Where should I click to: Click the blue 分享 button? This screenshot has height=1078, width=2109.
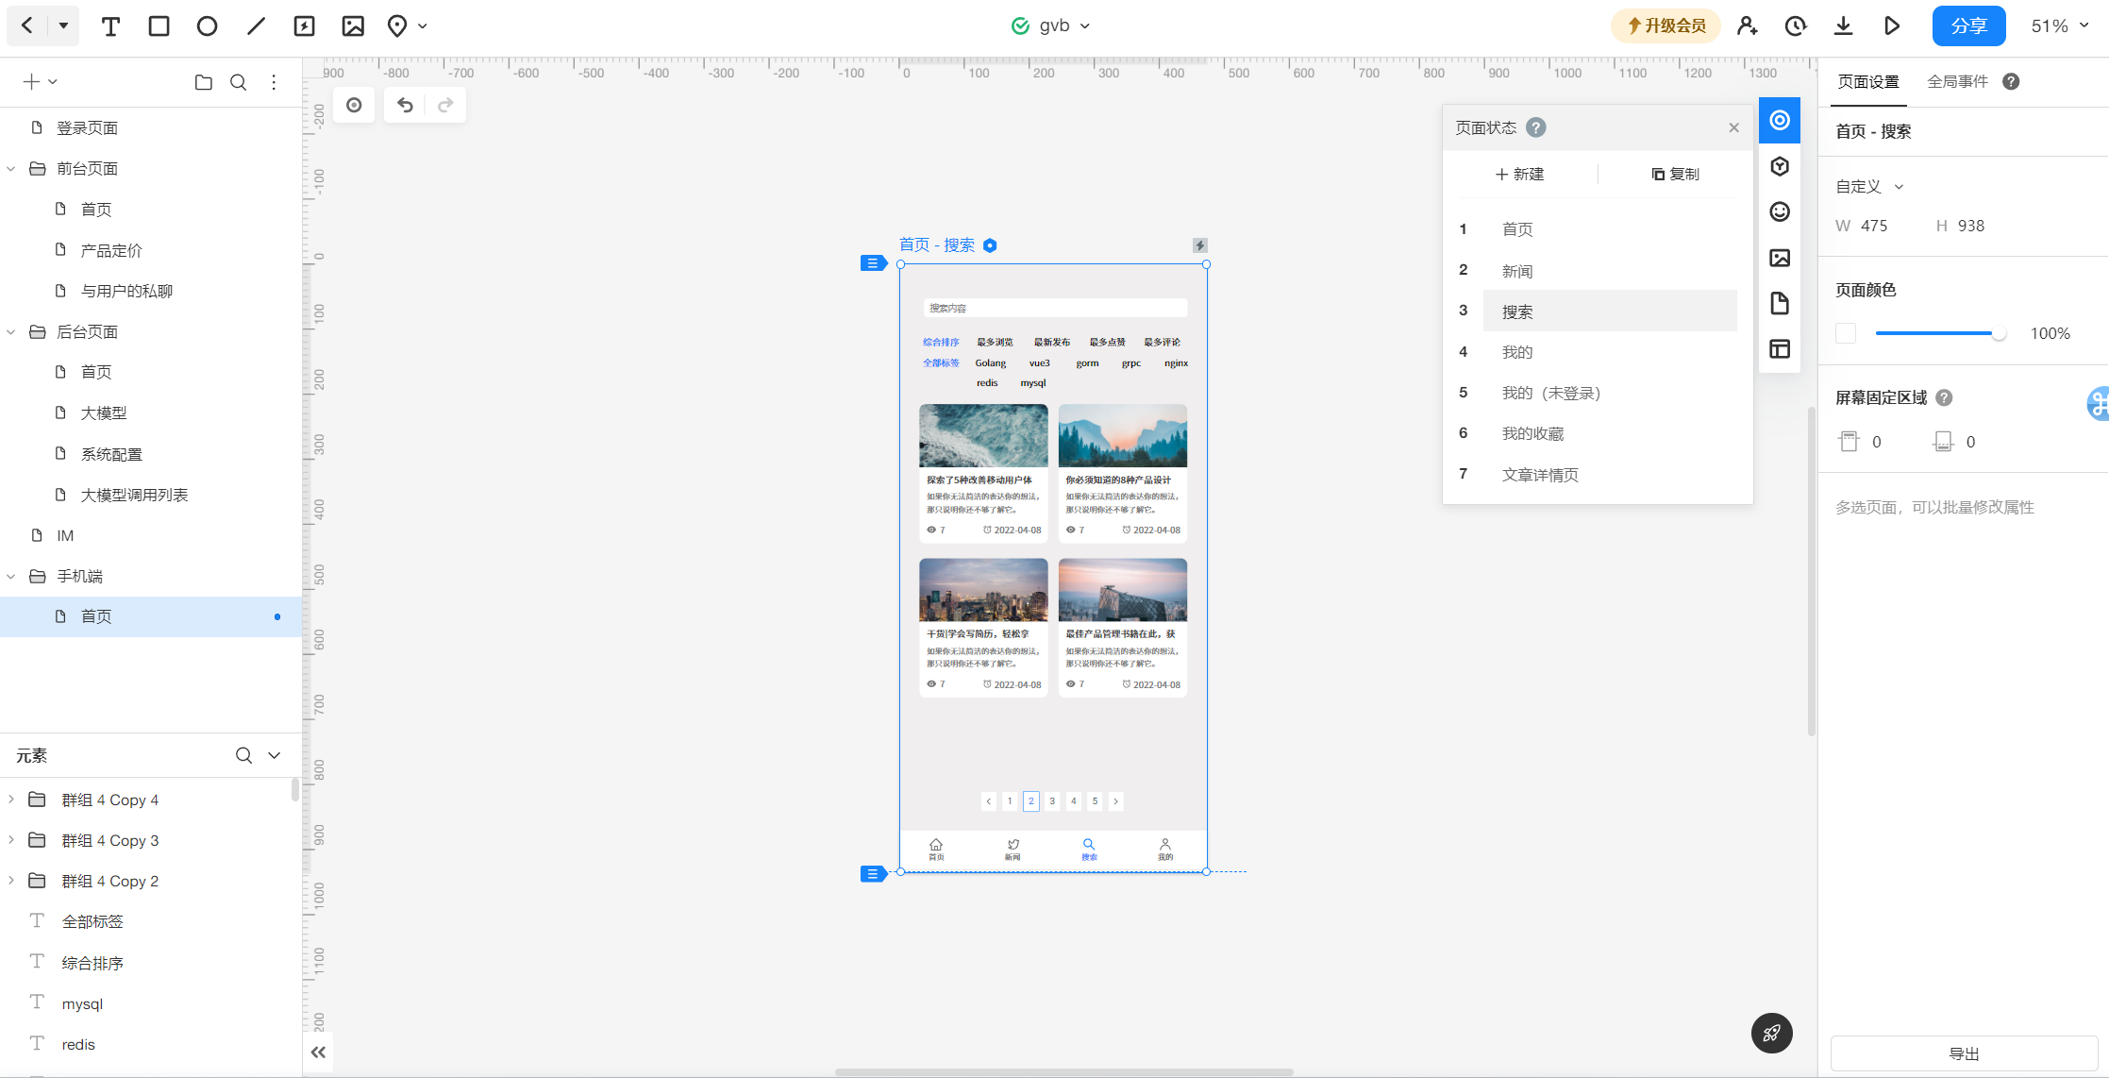(1968, 26)
